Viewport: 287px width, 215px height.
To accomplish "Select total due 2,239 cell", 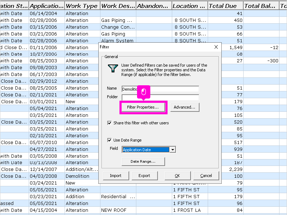I will point(232,169).
